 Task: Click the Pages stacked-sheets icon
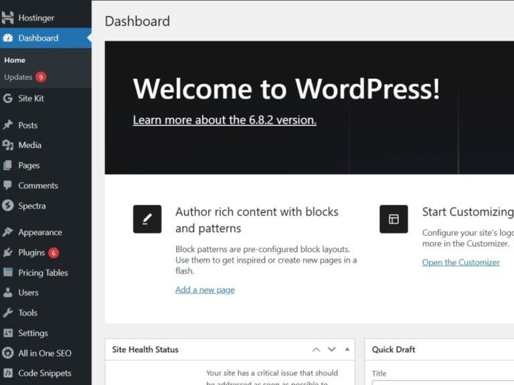[x=7, y=165]
